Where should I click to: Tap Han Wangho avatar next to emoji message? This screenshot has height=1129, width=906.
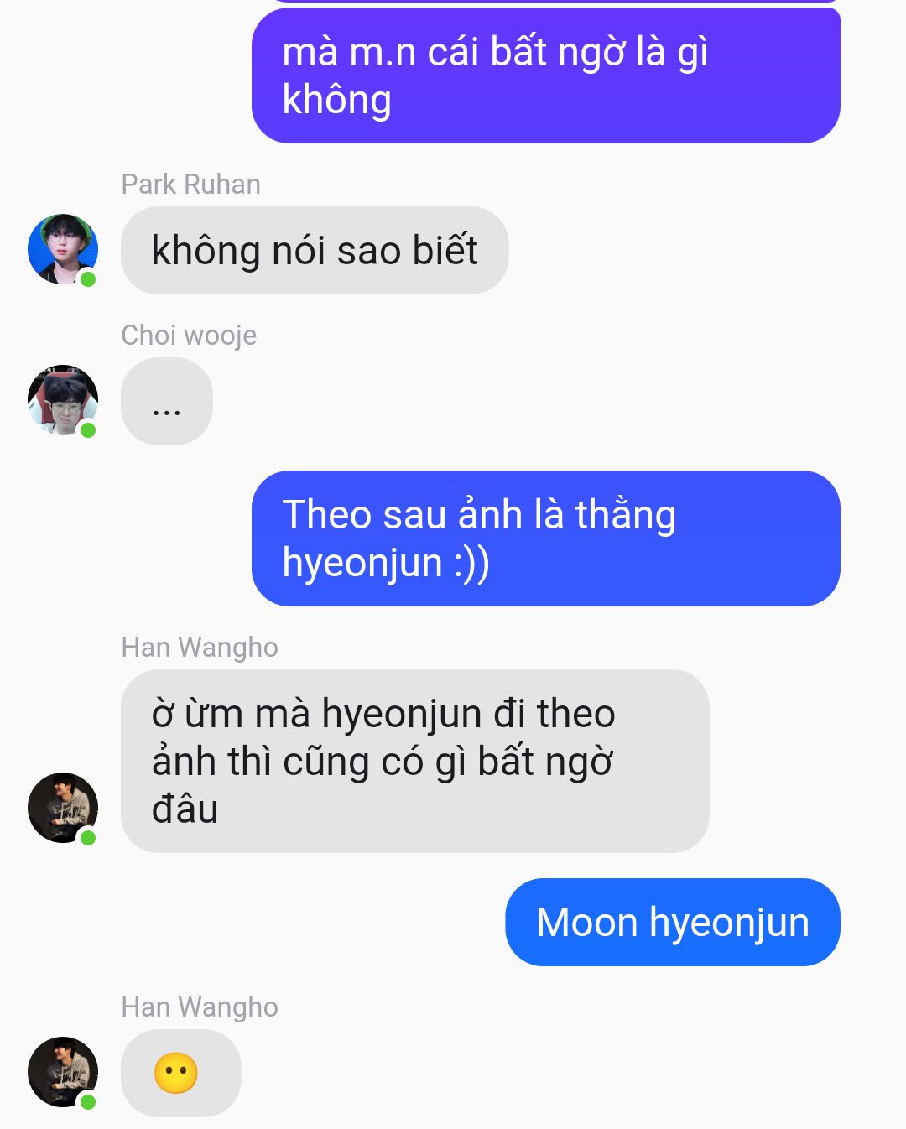point(63,1072)
